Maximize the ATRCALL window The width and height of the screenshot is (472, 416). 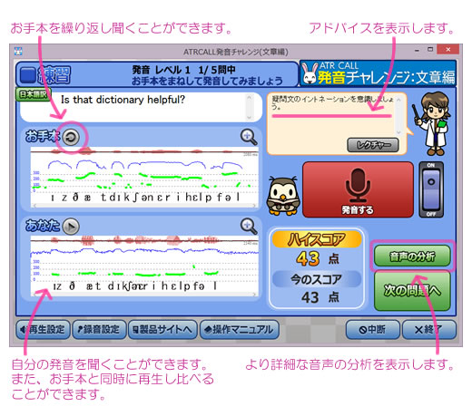(x=430, y=49)
